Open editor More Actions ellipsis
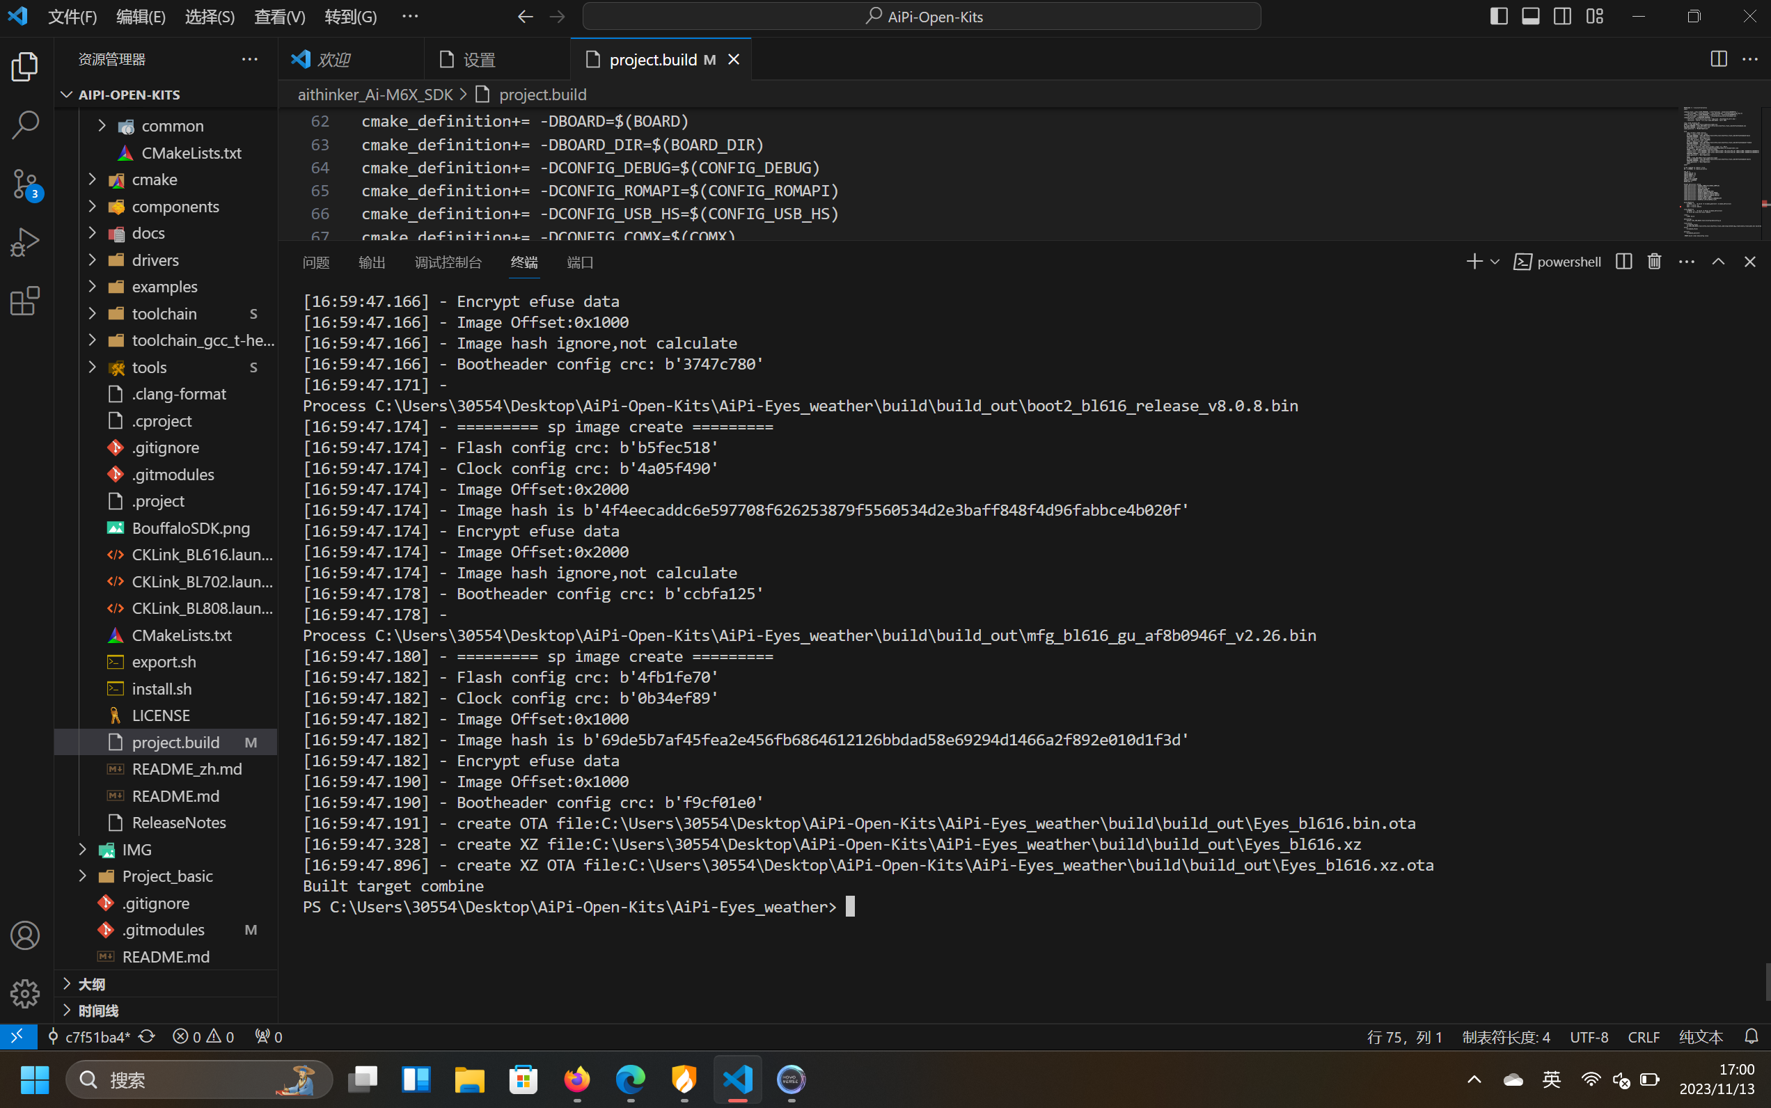The height and width of the screenshot is (1108, 1771). pyautogui.click(x=1749, y=58)
